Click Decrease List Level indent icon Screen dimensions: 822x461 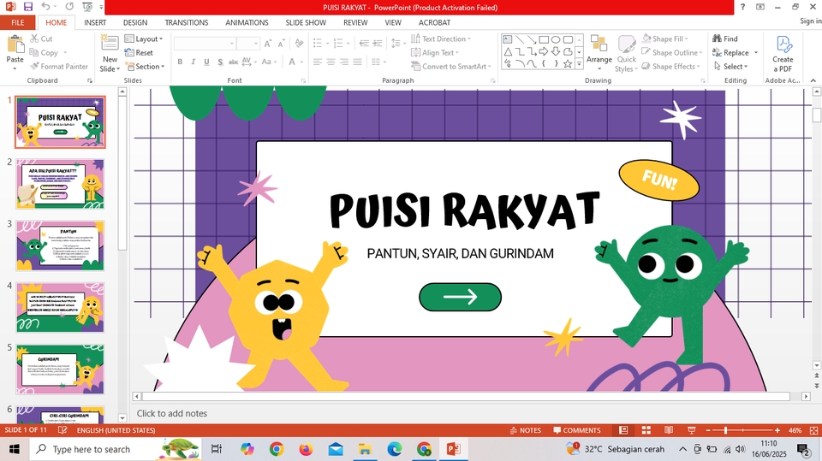point(364,44)
